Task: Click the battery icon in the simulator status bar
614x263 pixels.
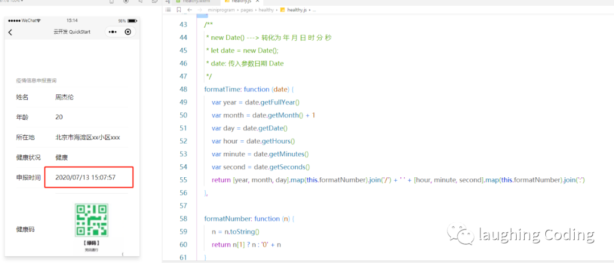Action: (132, 20)
